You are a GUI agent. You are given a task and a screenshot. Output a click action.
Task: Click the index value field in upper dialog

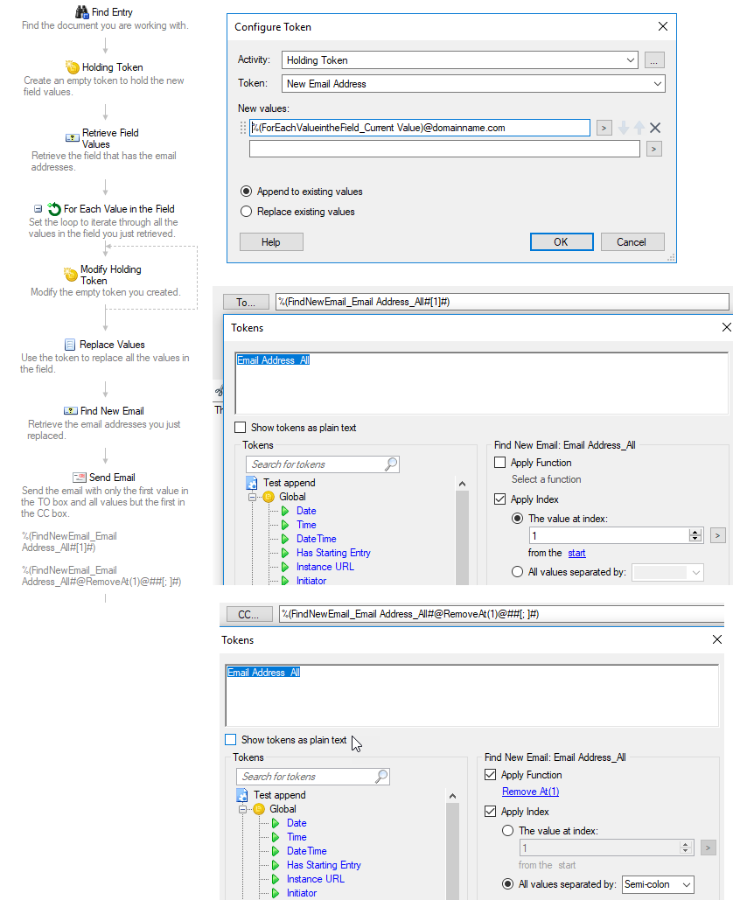coord(609,535)
